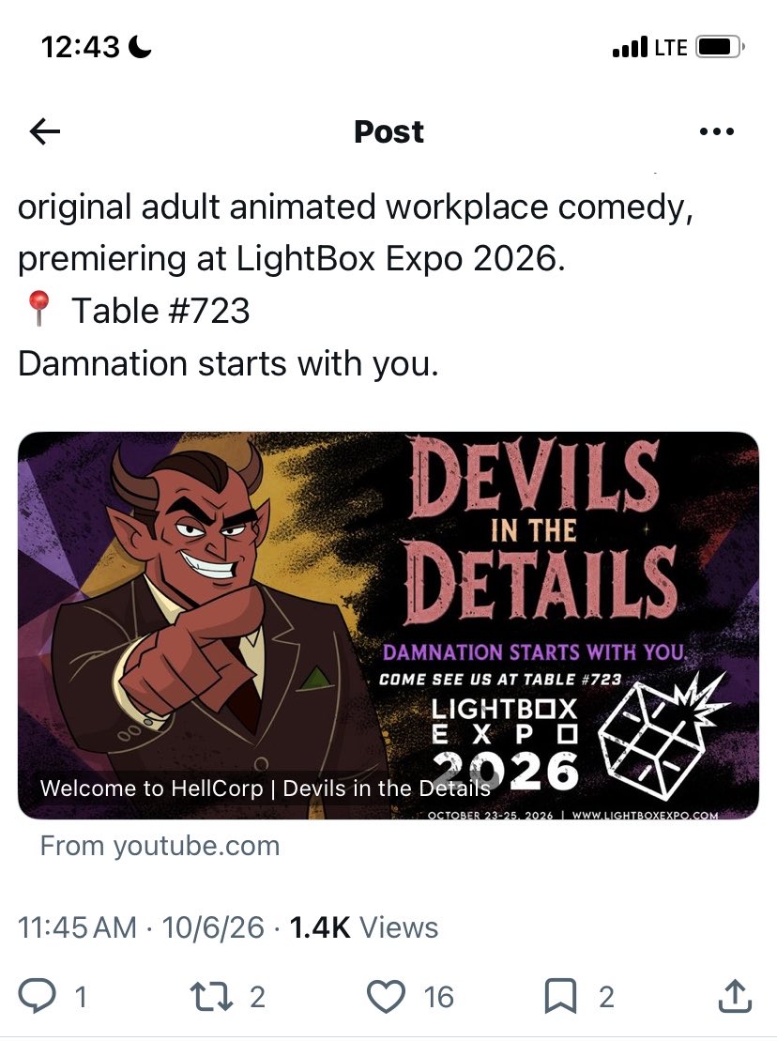This screenshot has width=777, height=1041.
Task: Tap the moon focus mode icon
Action: 139,47
